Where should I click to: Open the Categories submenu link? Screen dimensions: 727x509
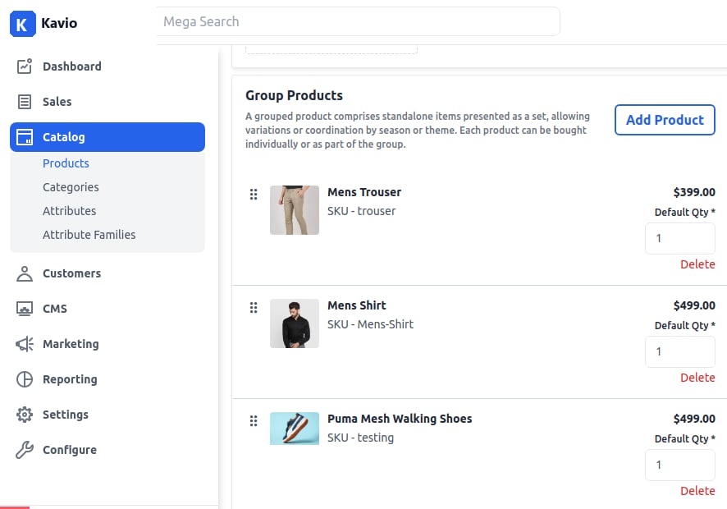(x=71, y=187)
